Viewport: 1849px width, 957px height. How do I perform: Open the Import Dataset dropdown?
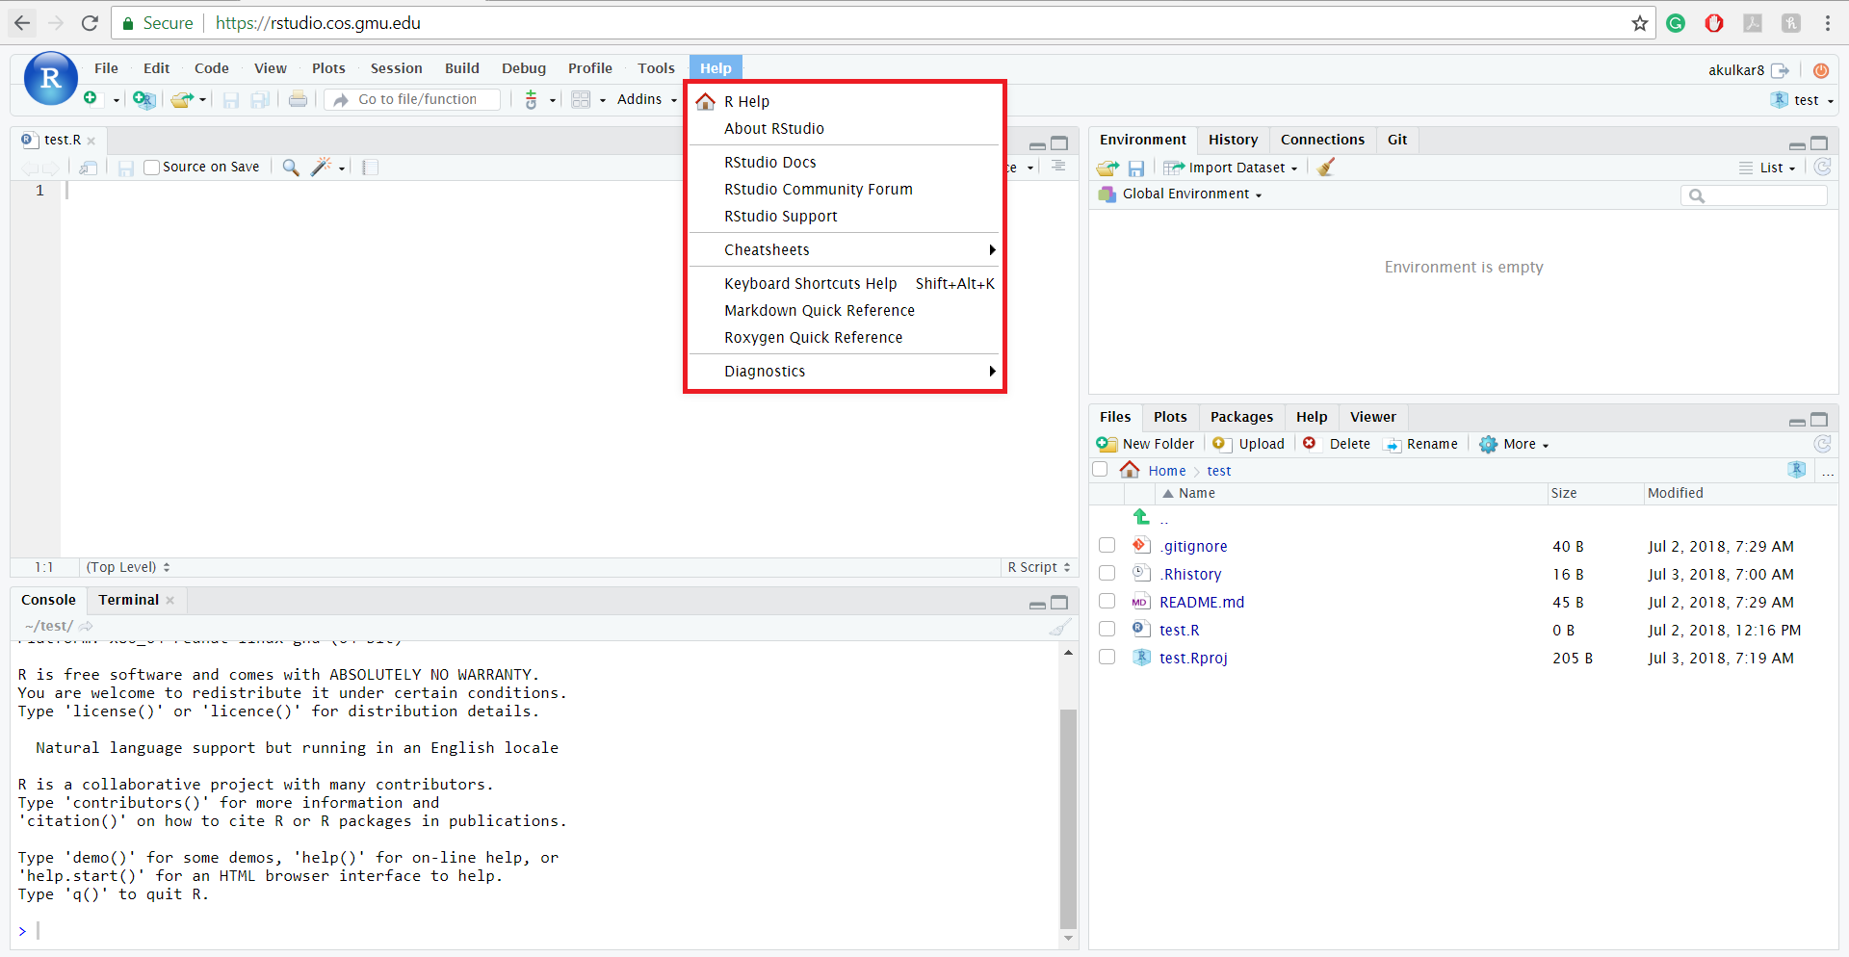click(1231, 168)
